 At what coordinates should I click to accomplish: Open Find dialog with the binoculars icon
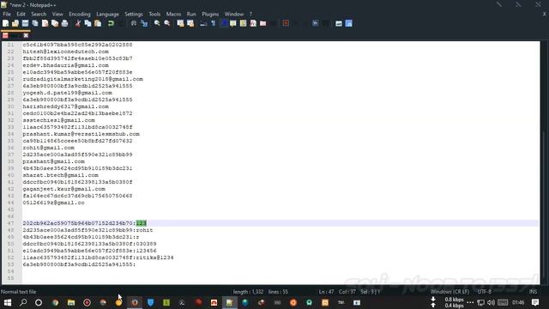tap(134, 23)
